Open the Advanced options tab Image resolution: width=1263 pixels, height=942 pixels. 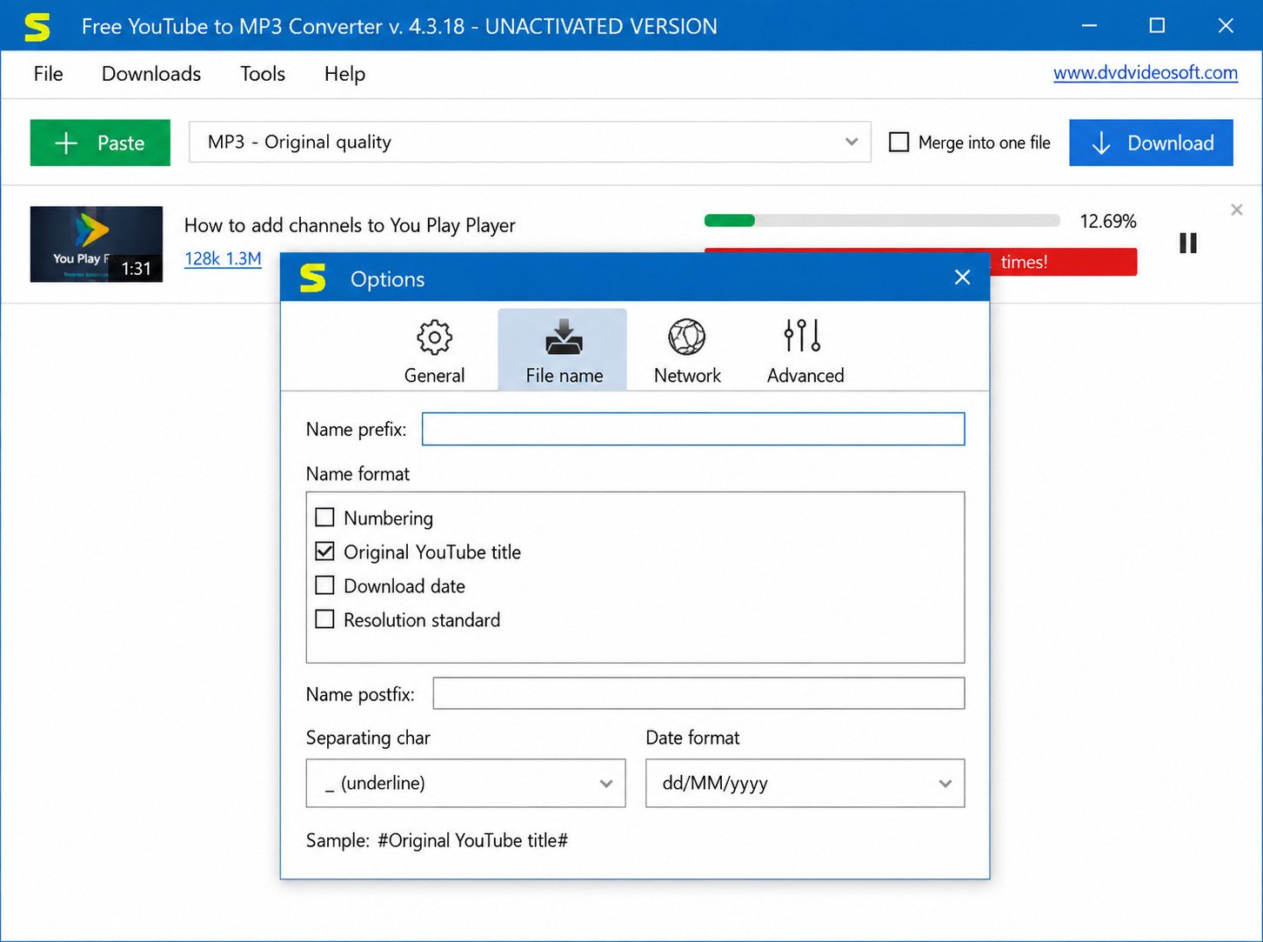(805, 351)
